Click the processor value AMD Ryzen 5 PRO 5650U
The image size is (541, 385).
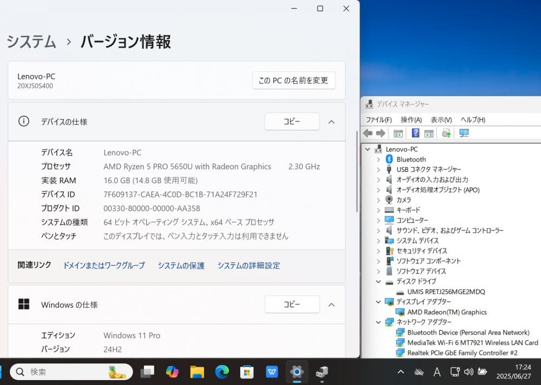pyautogui.click(x=187, y=167)
